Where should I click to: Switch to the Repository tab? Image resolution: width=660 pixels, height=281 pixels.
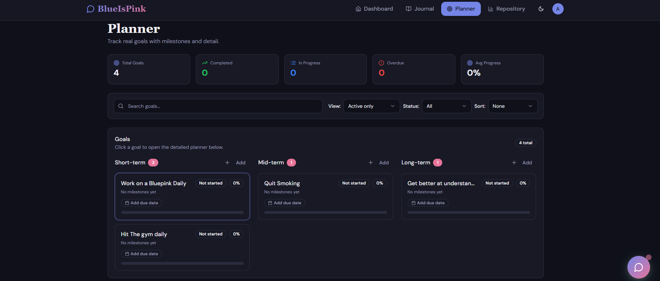507,9
